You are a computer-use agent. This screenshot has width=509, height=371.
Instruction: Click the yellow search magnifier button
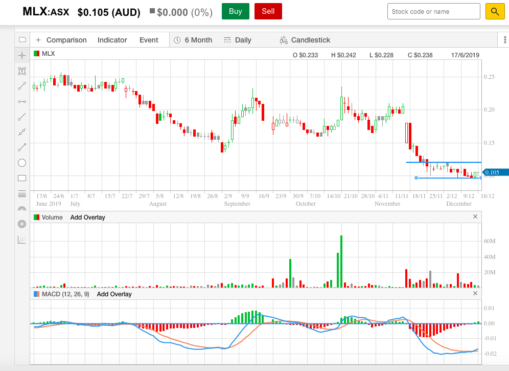click(x=495, y=11)
